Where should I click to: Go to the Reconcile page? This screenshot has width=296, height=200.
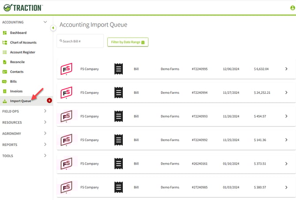point(17,62)
